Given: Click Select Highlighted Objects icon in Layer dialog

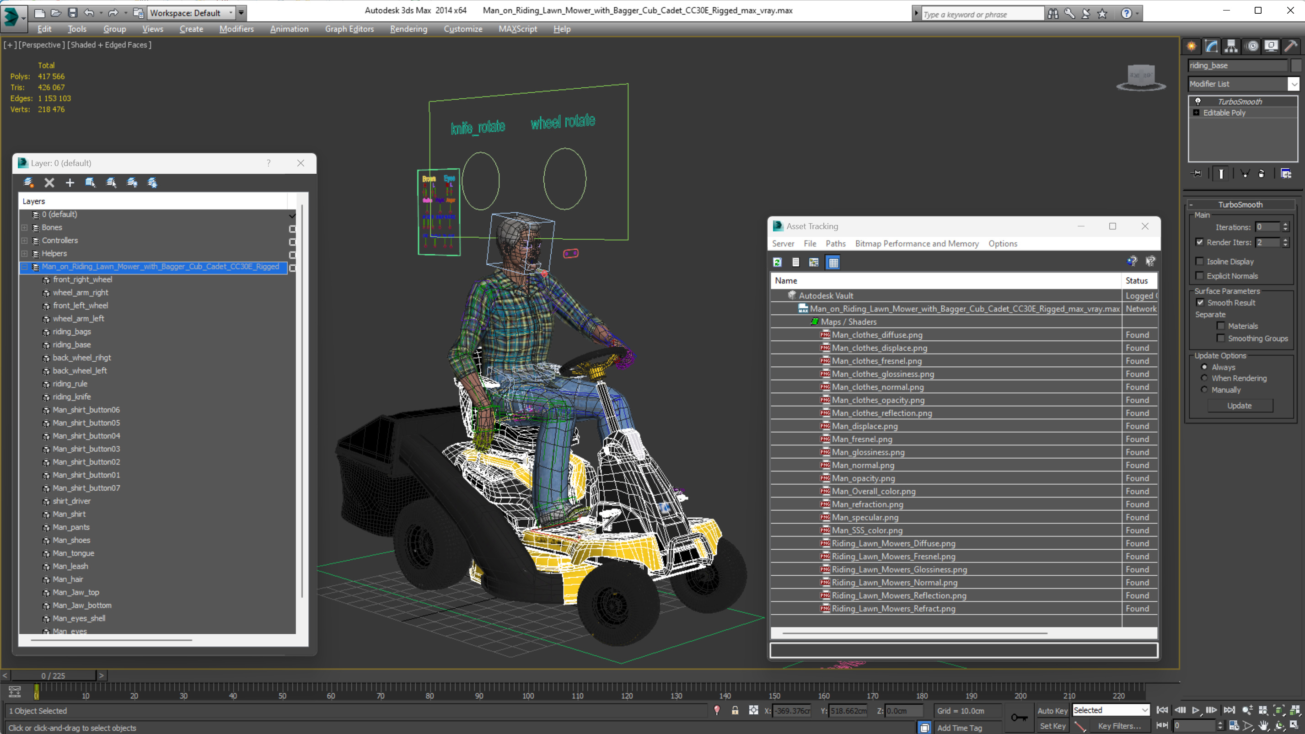Looking at the screenshot, I should point(90,182).
